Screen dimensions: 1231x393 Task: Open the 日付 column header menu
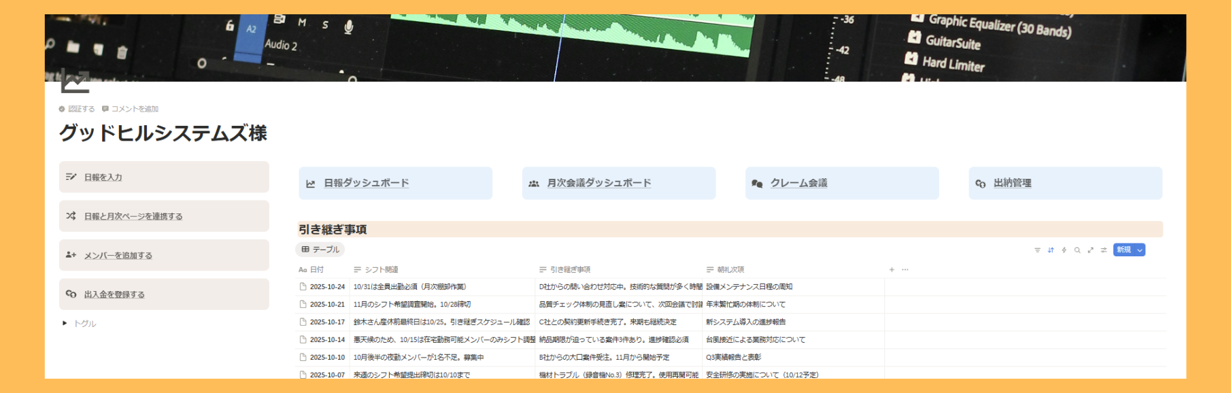tap(311, 270)
